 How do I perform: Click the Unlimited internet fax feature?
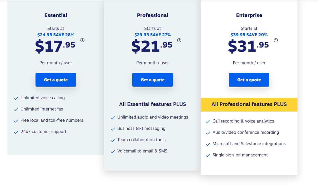point(42,109)
